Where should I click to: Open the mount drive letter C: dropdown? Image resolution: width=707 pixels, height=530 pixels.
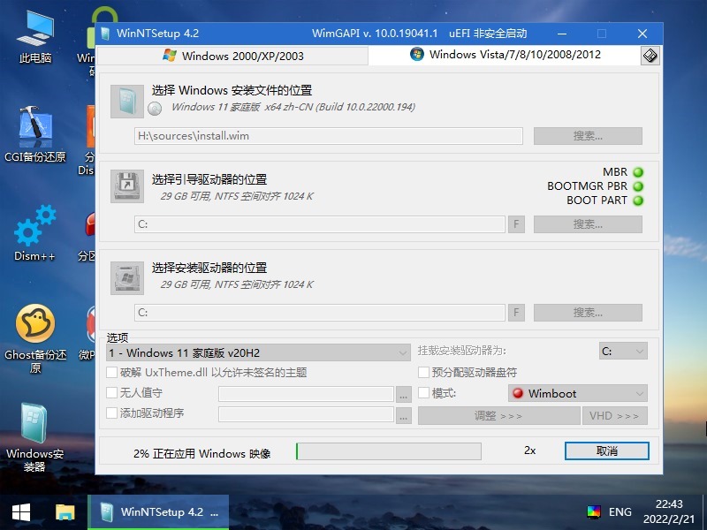click(623, 352)
